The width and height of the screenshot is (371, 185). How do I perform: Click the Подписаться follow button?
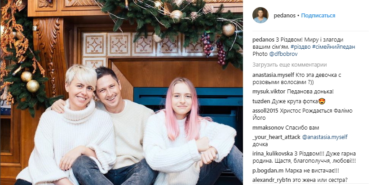[318, 16]
